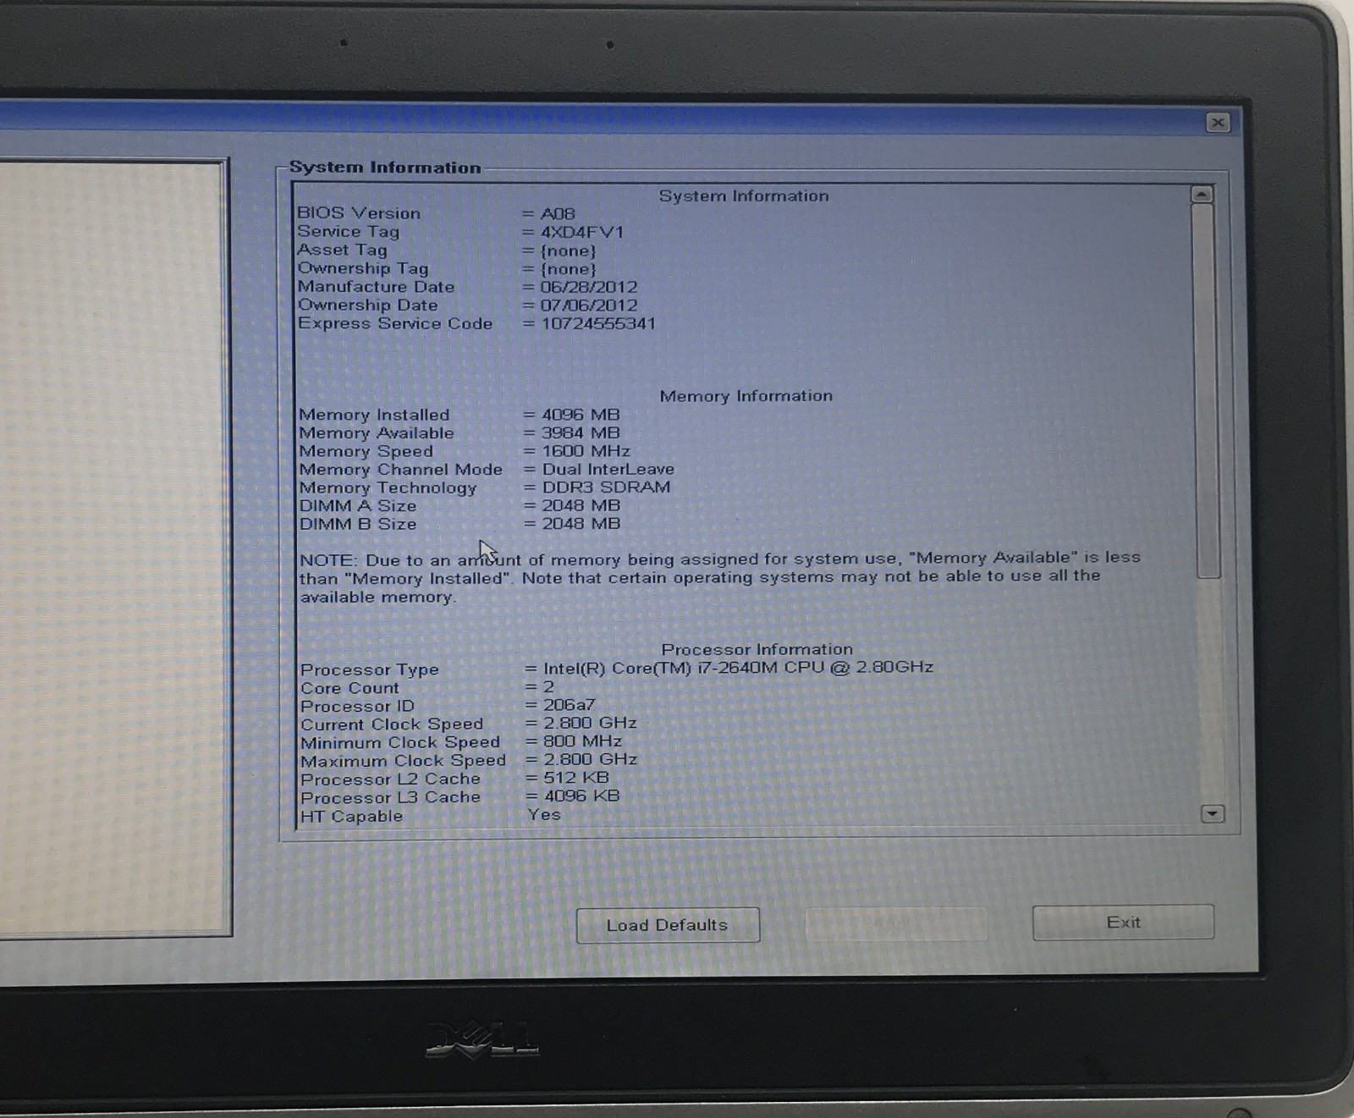Click processor ID value 206a7

(570, 705)
